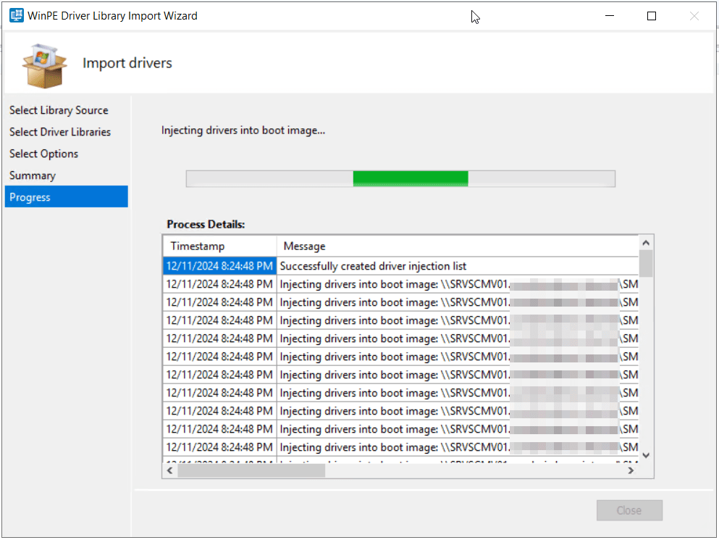Sort by the Message column header
Screen dimensions: 719x540
point(304,246)
